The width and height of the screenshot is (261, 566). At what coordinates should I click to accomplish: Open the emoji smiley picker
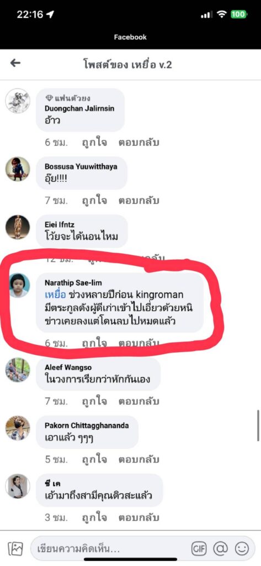pyautogui.click(x=242, y=549)
